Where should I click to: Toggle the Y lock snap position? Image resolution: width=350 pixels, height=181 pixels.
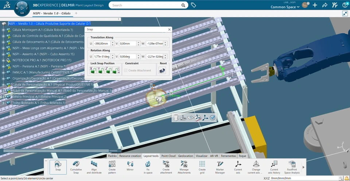101,70
